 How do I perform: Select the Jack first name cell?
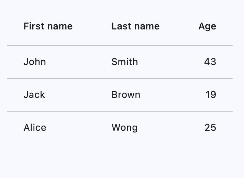pos(34,95)
